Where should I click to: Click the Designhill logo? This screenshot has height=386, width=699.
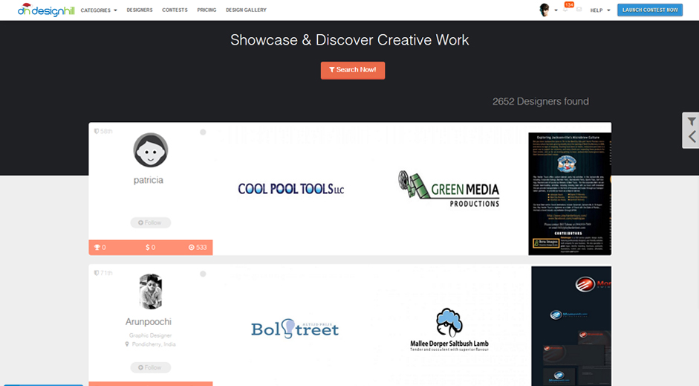46,10
